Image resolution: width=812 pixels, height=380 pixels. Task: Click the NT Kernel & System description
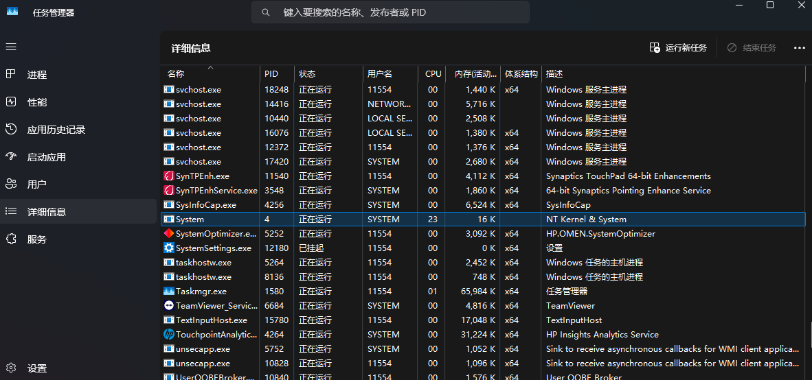(586, 219)
